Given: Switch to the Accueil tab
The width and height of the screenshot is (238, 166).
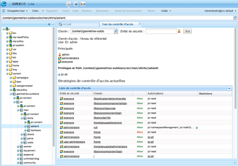Looking at the screenshot, I should click(x=78, y=24).
